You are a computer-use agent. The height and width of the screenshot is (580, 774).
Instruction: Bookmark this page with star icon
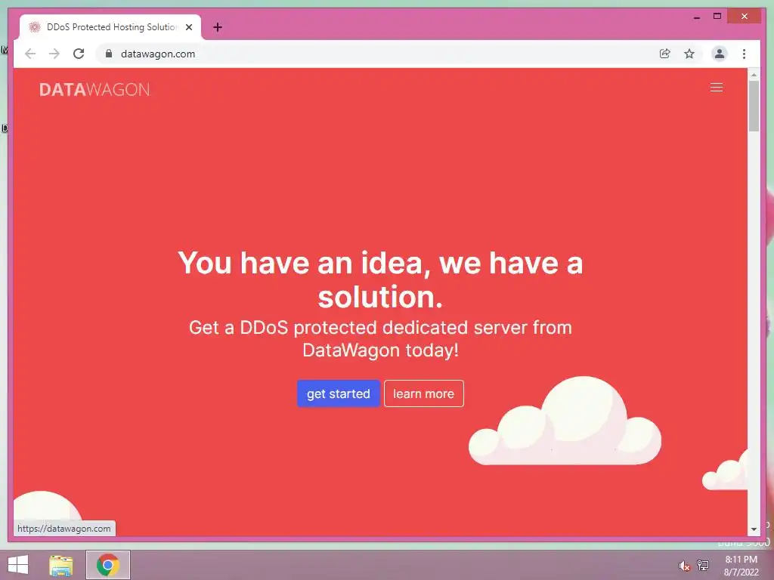(689, 54)
